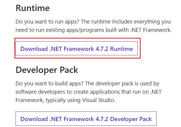
Task: Click the words "Visual Studio" in the description
Action: [99, 100]
